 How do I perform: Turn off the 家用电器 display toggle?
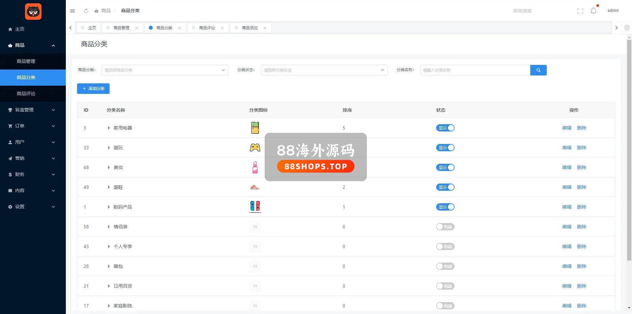pos(445,128)
